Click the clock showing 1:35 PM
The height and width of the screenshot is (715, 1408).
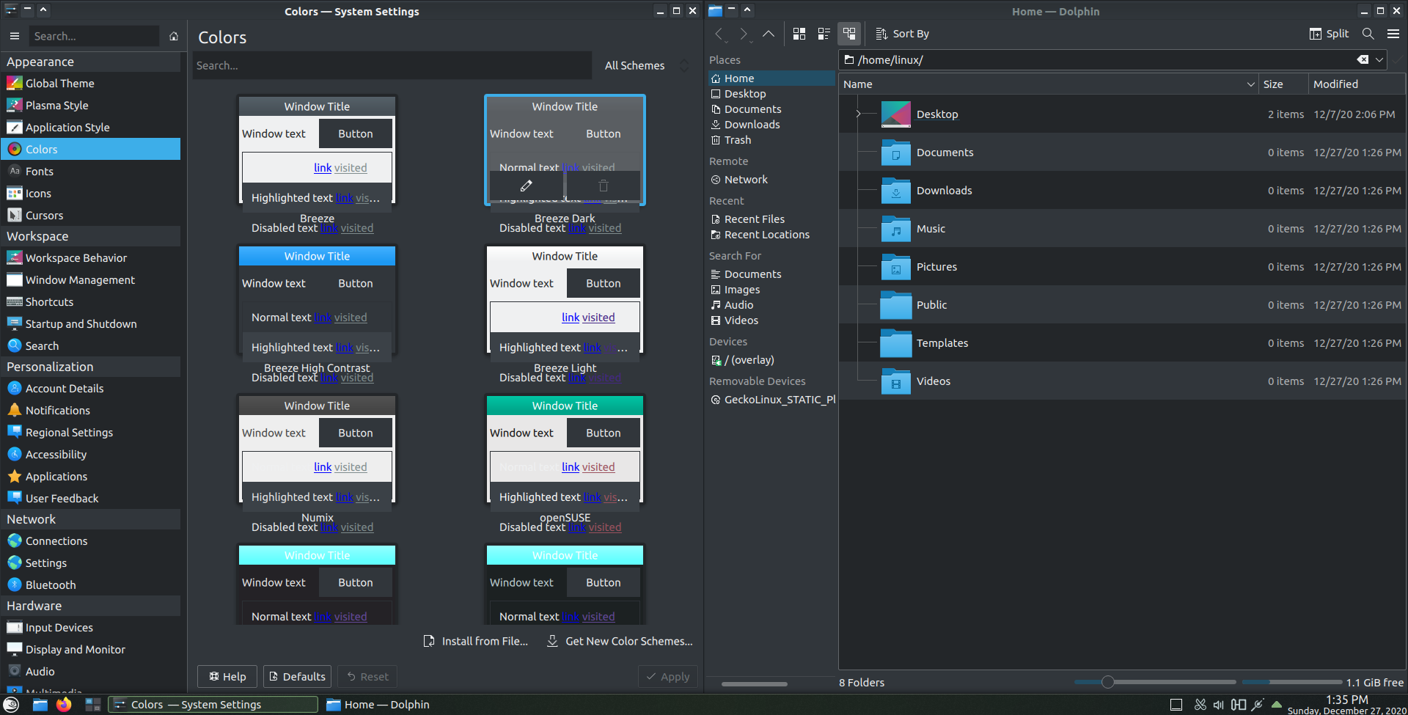click(1346, 700)
